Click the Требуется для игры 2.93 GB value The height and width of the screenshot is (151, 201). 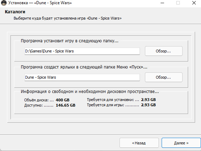(148, 105)
